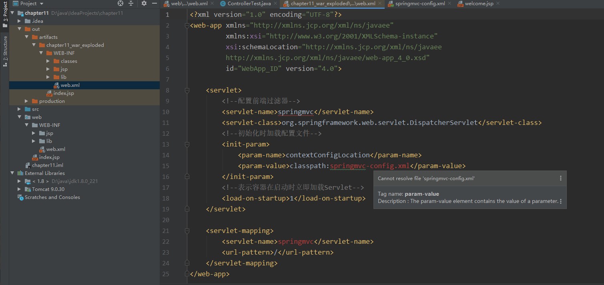Screen dimensions: 604x285
Task: Collapse the artifacts folder
Action: (x=27, y=37)
